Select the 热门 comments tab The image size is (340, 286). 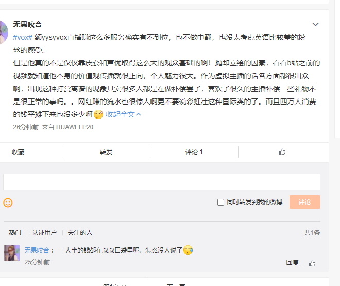tap(15, 232)
